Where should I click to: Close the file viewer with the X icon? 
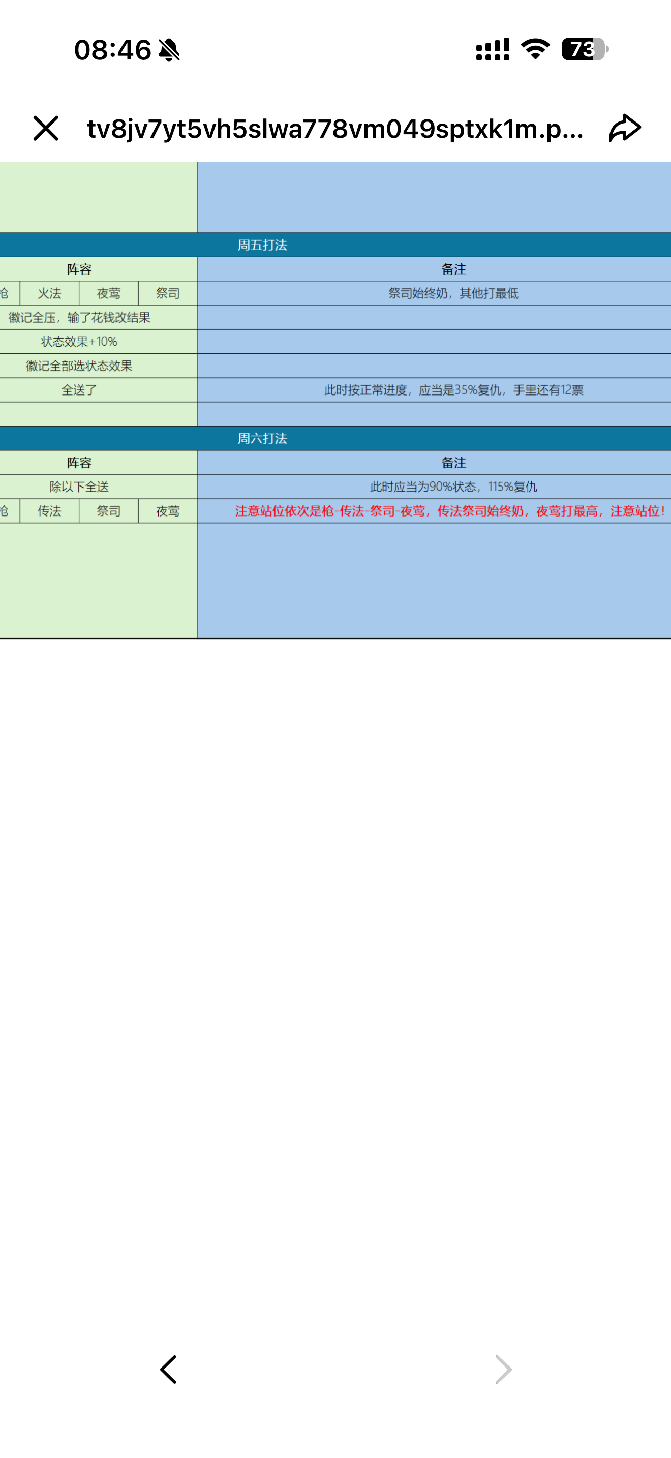pyautogui.click(x=46, y=129)
